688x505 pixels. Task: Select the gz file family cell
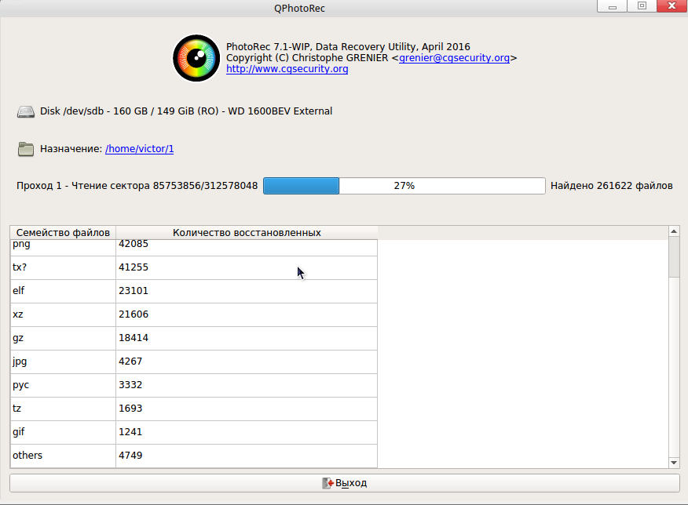pos(63,338)
